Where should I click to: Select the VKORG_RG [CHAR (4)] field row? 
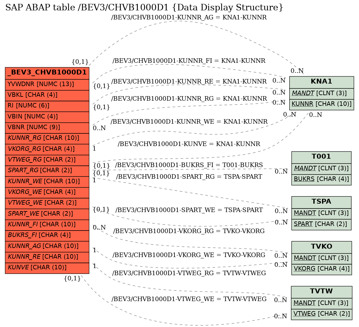tap(47, 150)
